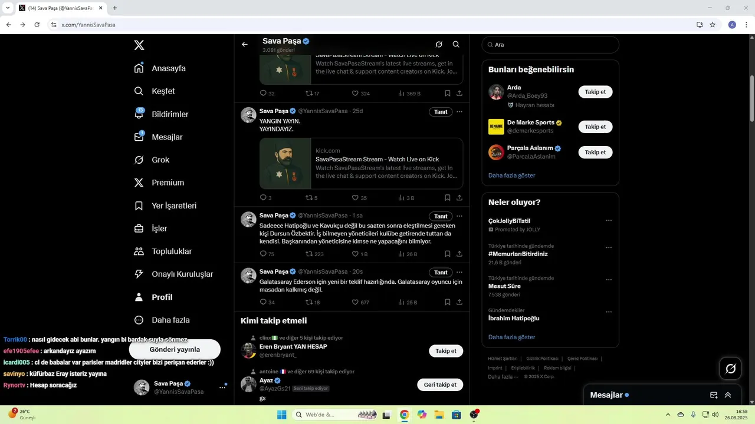Retweet the Ederson tweet
Viewport: 755px width, 424px height.
coord(309,302)
